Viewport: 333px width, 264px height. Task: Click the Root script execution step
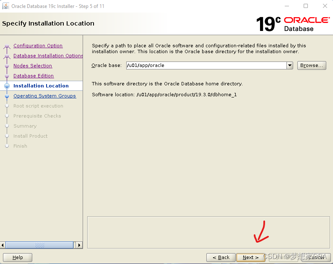click(x=38, y=106)
